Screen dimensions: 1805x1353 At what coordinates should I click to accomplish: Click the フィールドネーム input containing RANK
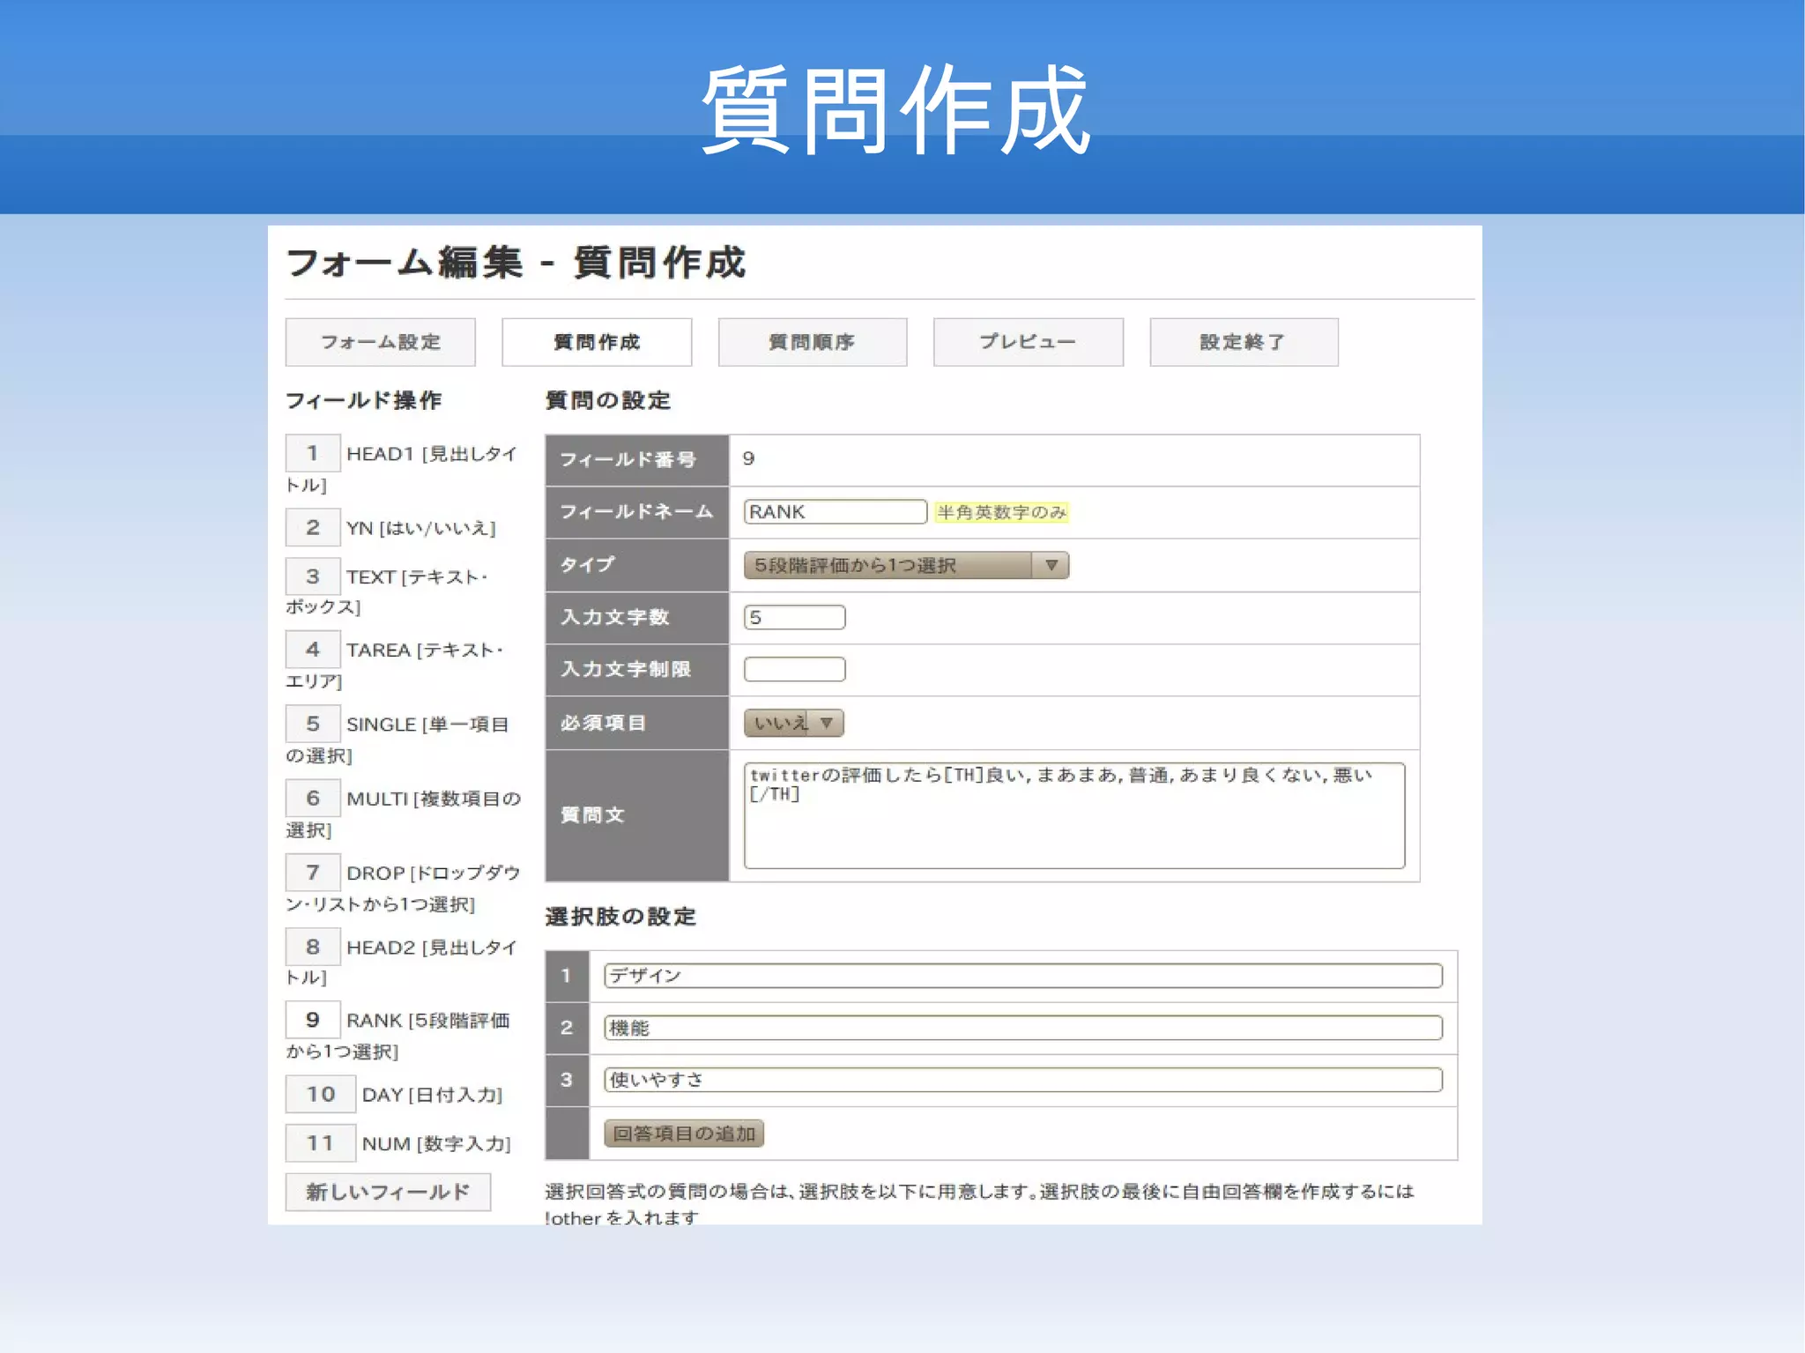coord(835,512)
